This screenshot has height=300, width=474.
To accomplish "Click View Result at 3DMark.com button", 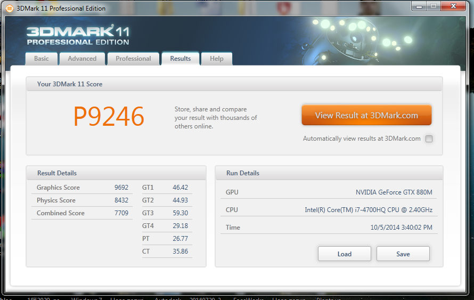I will 366,115.
